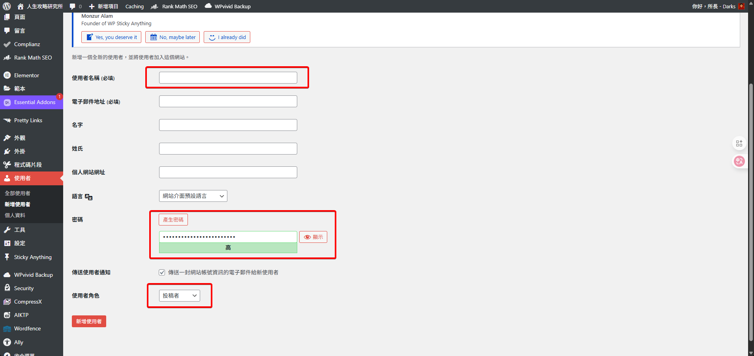Screen dimensions: 754x356
Task: Uncheck the send user notification checkbox
Action: pos(162,272)
